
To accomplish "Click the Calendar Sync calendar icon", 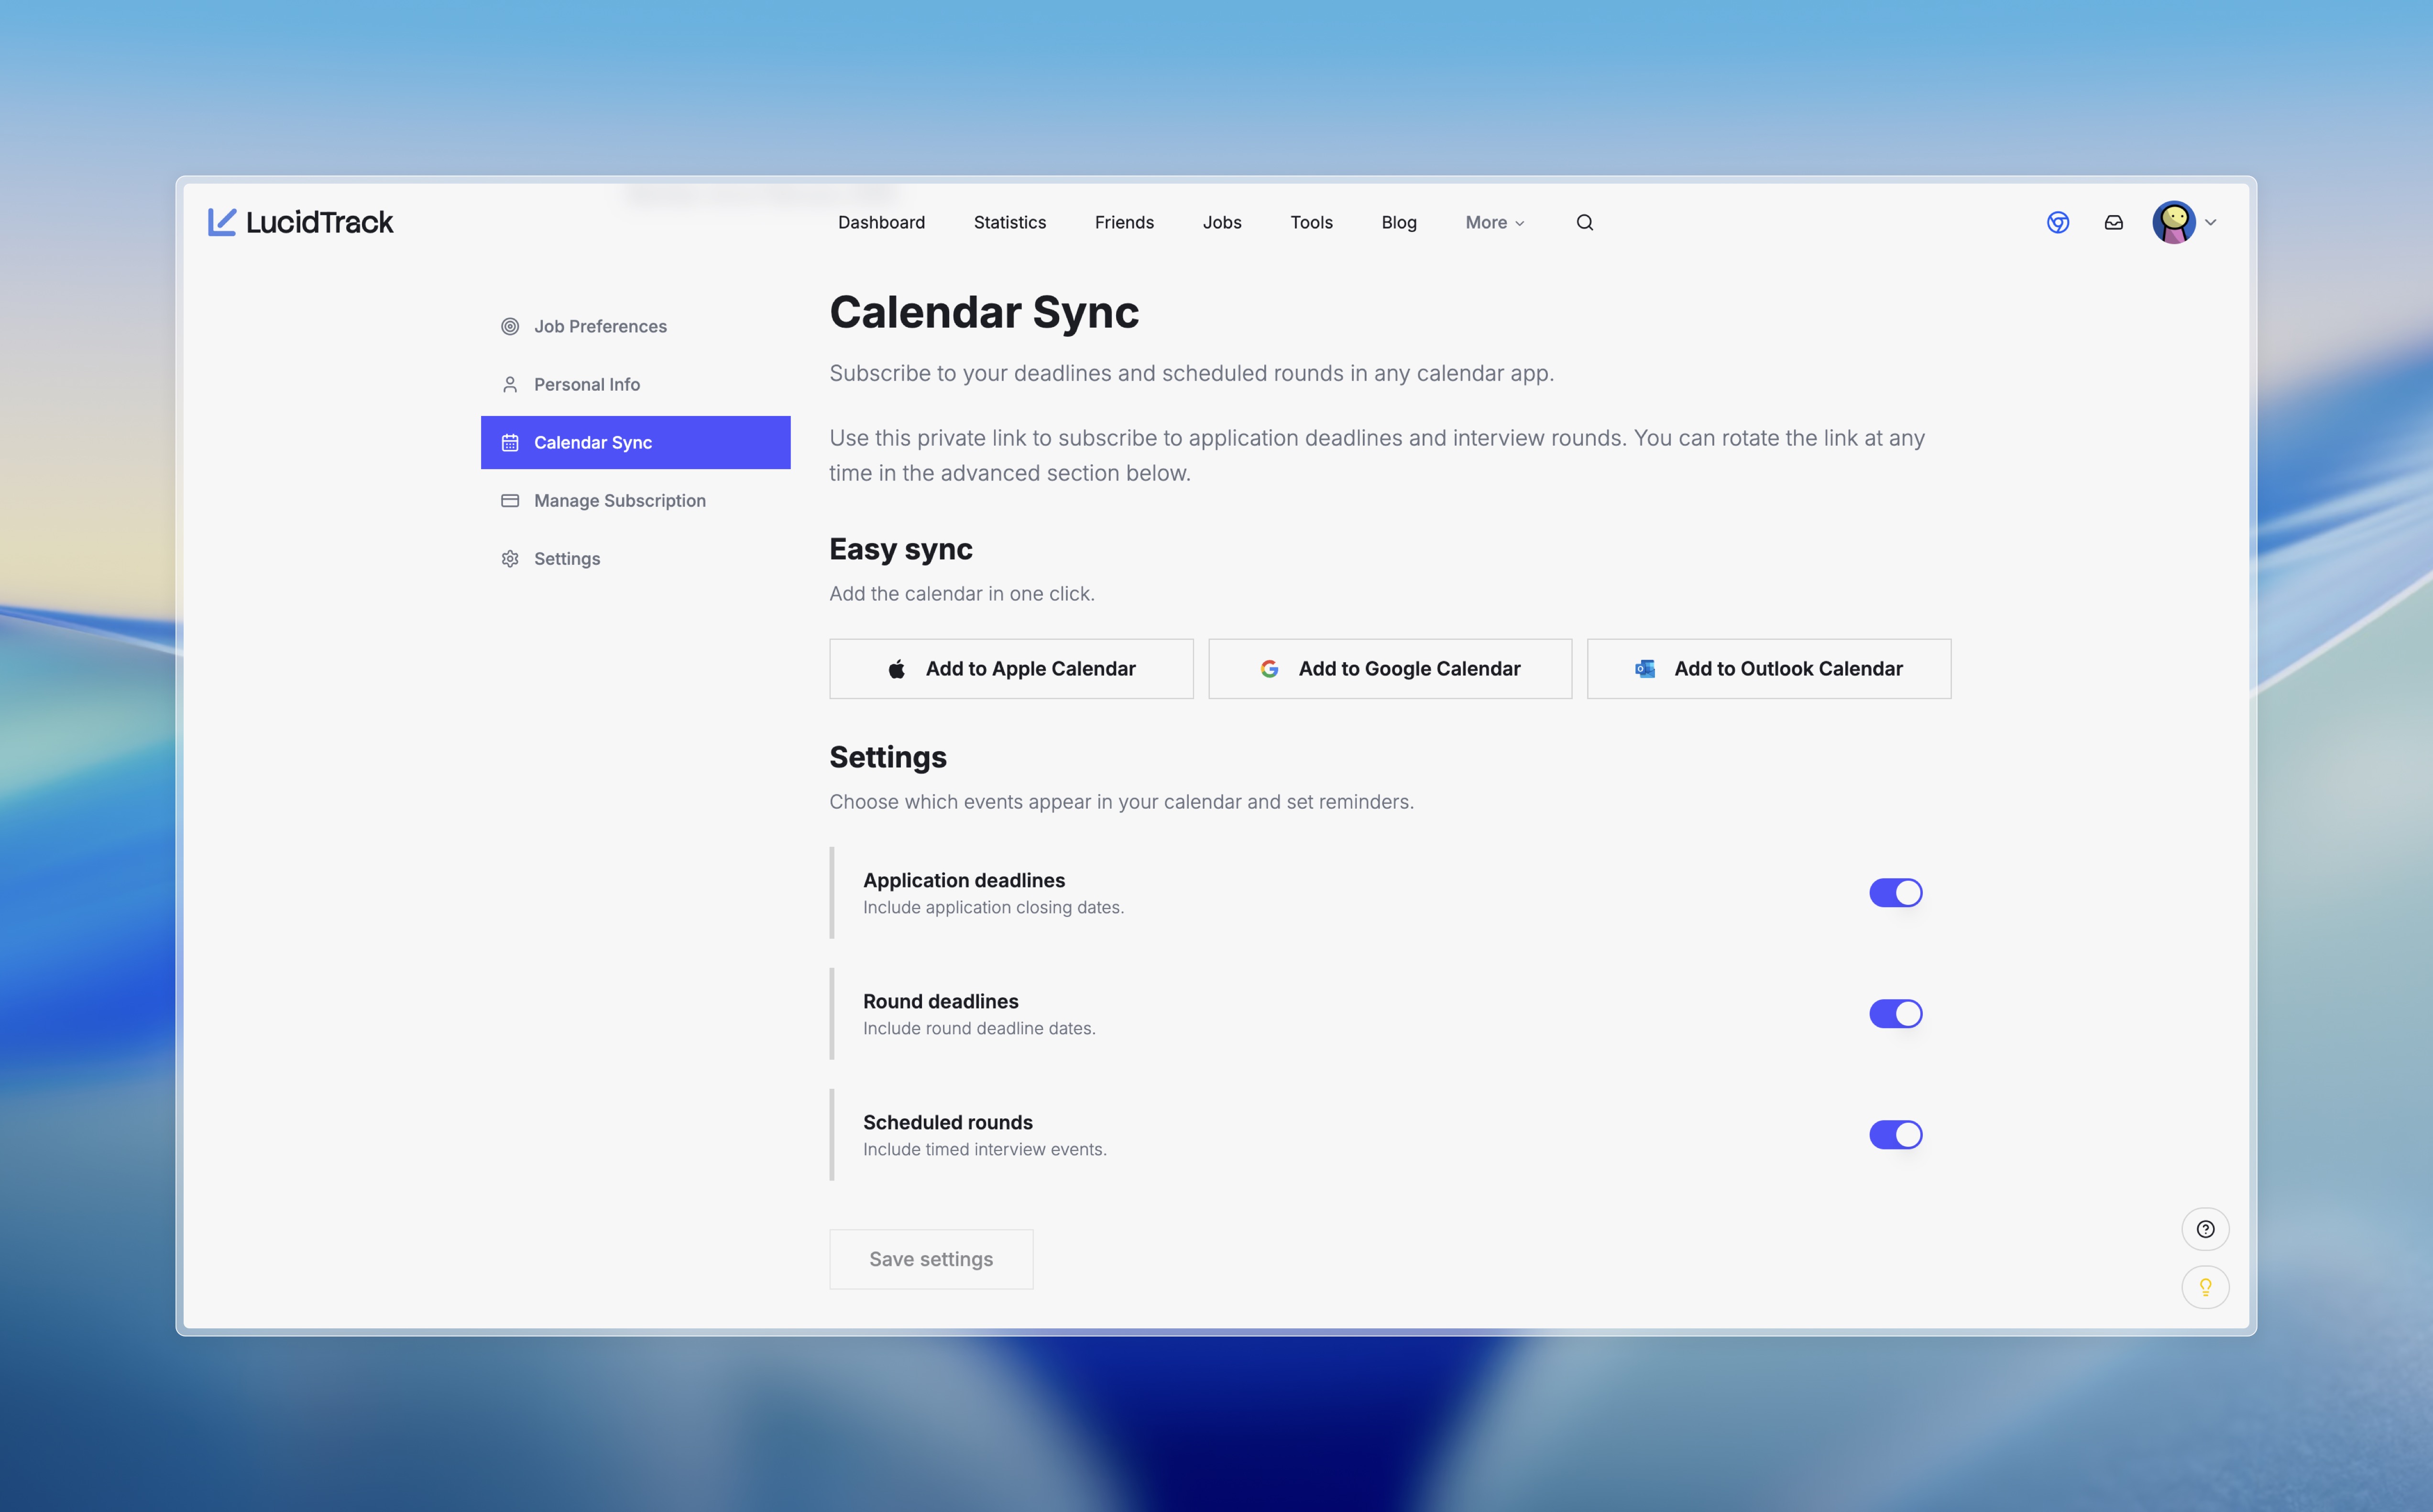I will coord(510,442).
